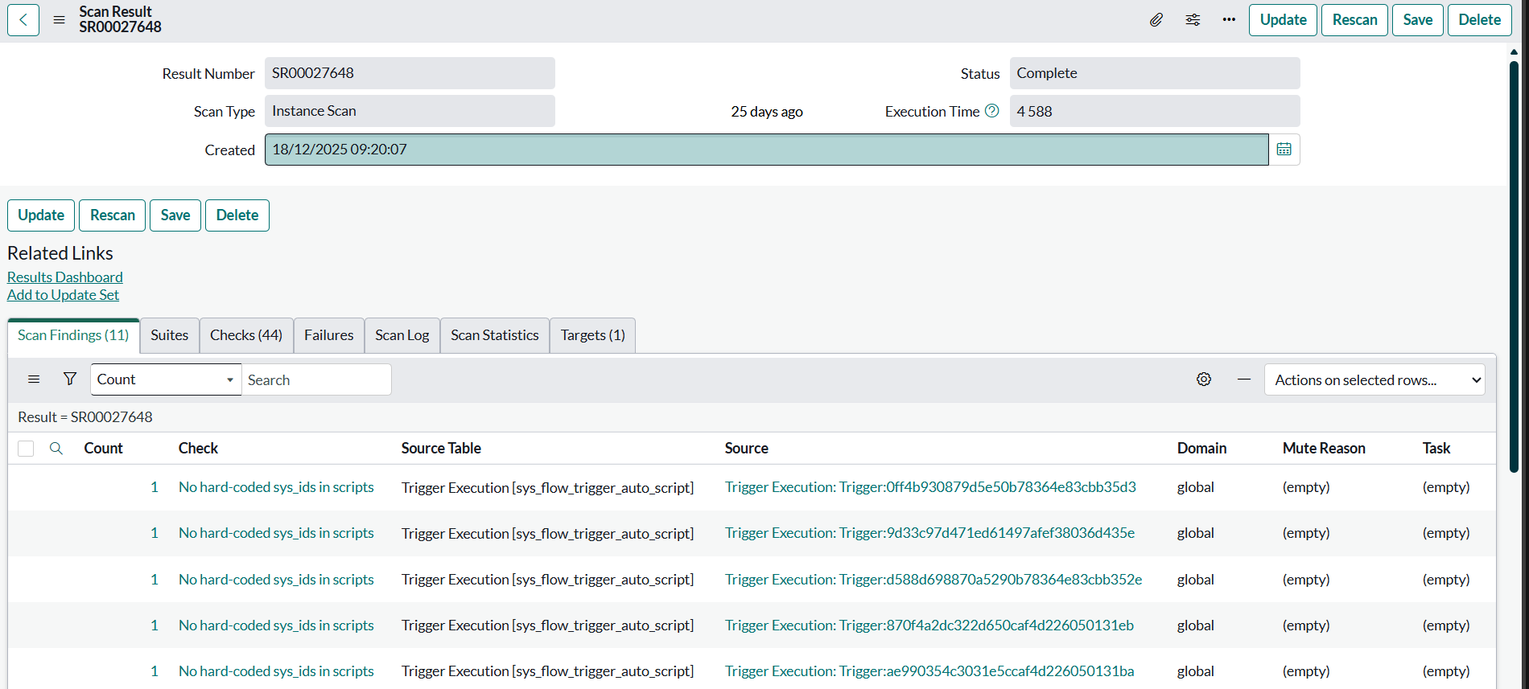1529x689 pixels.
Task: Click the Update button in the header
Action: pos(1284,20)
